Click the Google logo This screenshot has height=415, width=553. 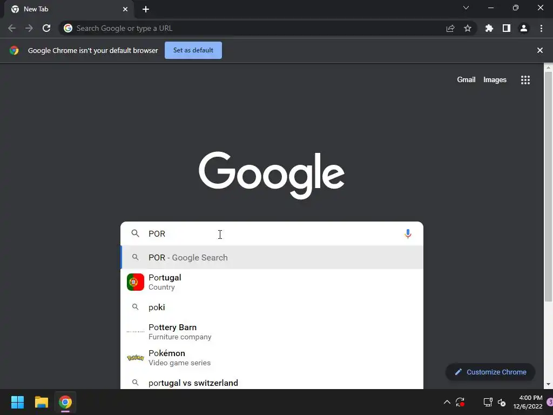click(272, 176)
